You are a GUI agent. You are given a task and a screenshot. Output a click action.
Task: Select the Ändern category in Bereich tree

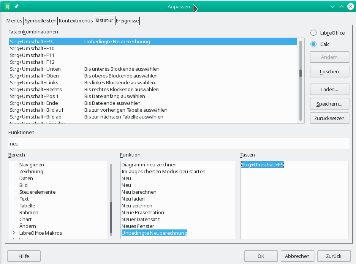pos(27,226)
